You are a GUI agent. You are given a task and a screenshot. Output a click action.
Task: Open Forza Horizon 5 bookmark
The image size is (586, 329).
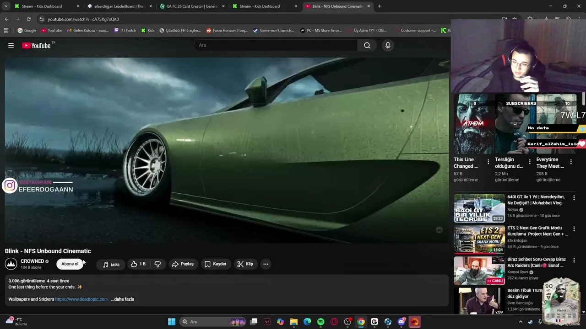tap(227, 31)
